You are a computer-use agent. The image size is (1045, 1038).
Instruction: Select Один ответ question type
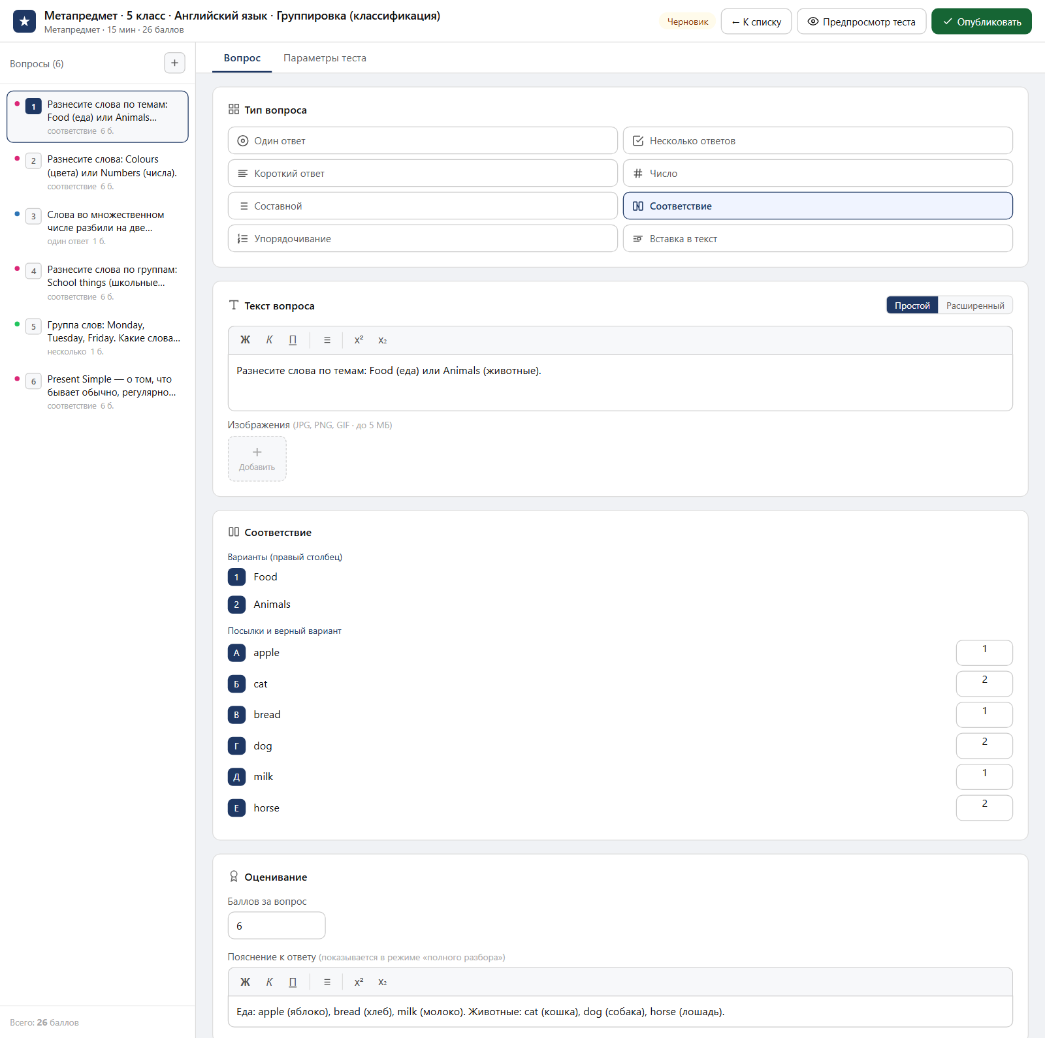pyautogui.click(x=423, y=140)
